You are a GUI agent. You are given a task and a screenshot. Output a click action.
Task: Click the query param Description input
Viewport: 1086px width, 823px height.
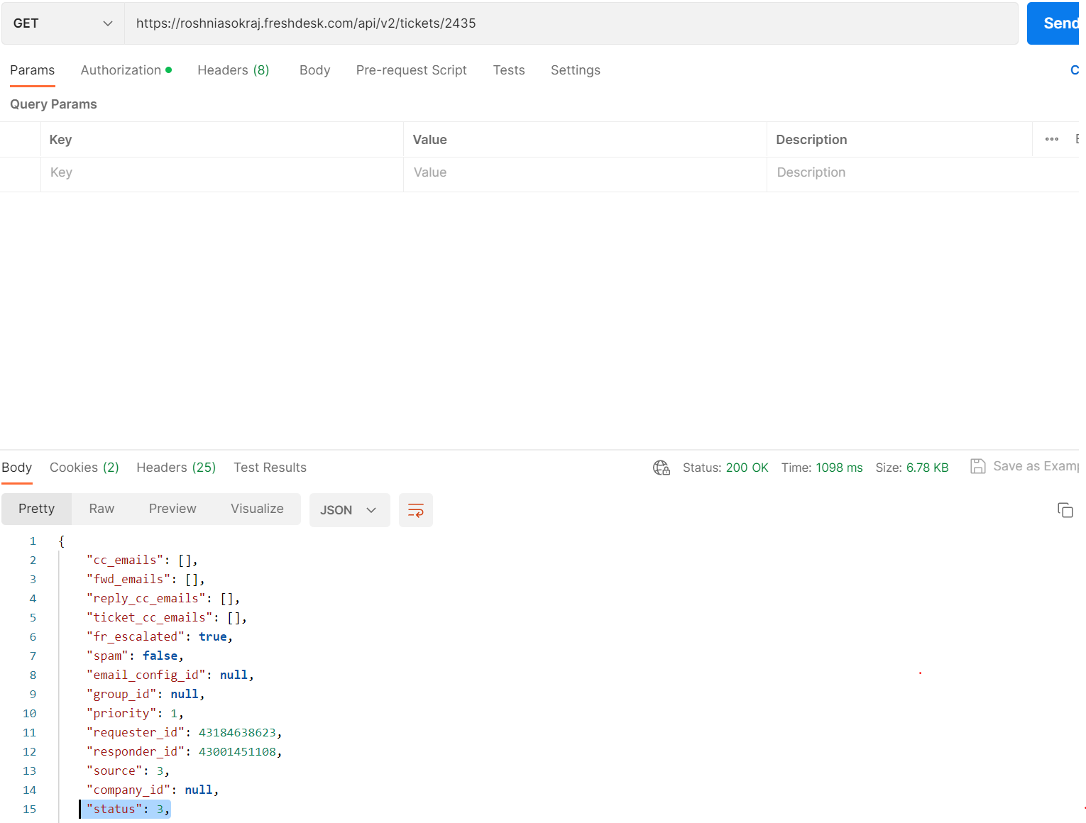923,173
